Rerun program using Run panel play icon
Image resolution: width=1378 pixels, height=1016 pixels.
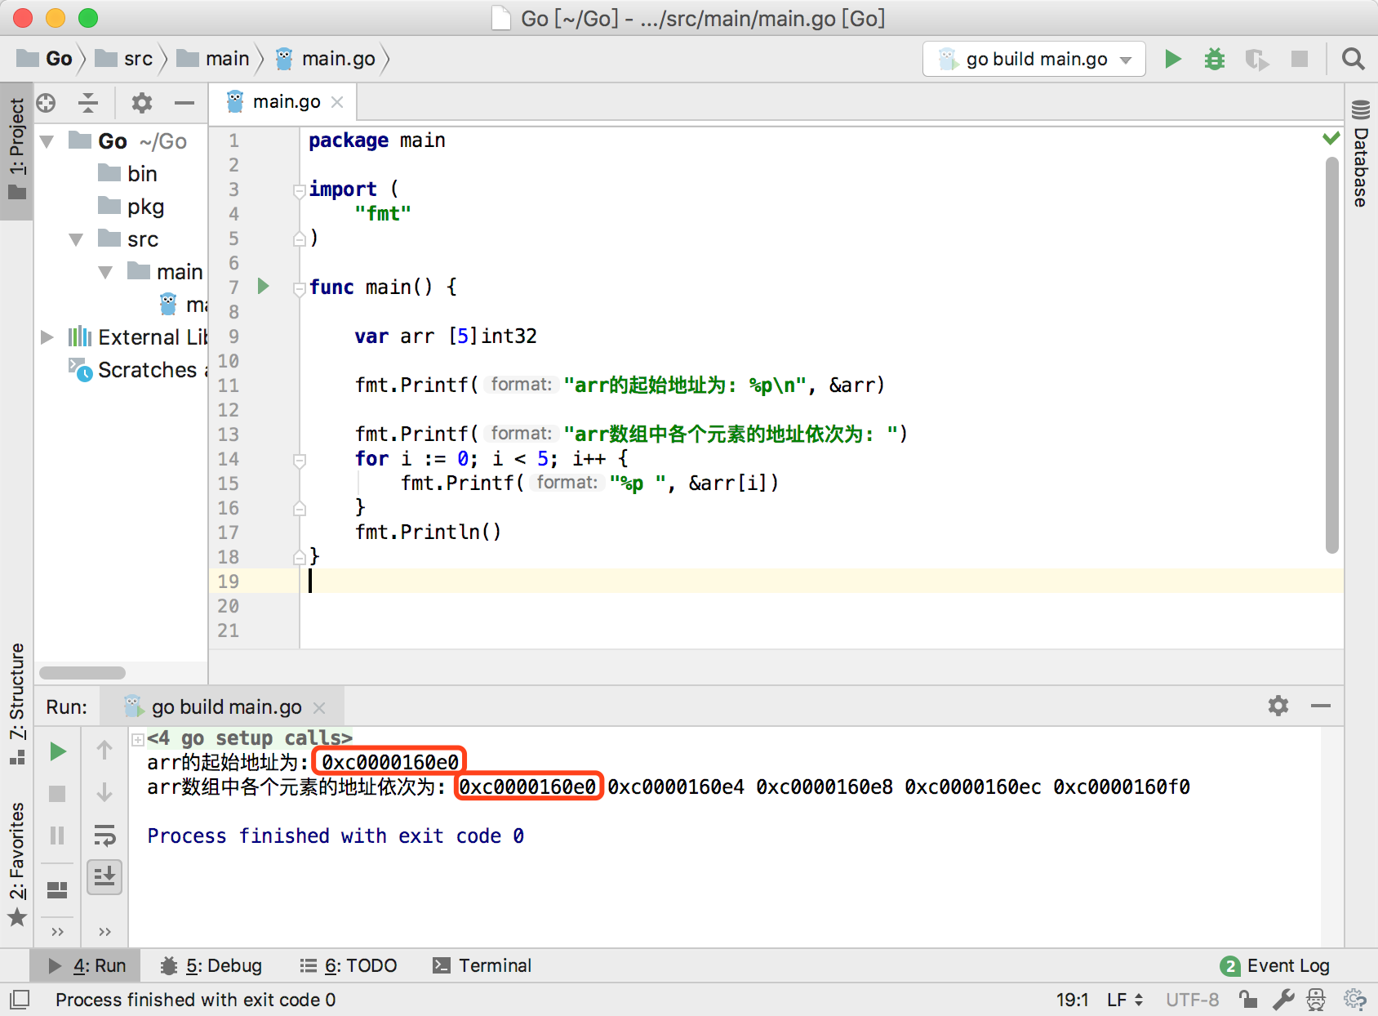[x=57, y=751]
